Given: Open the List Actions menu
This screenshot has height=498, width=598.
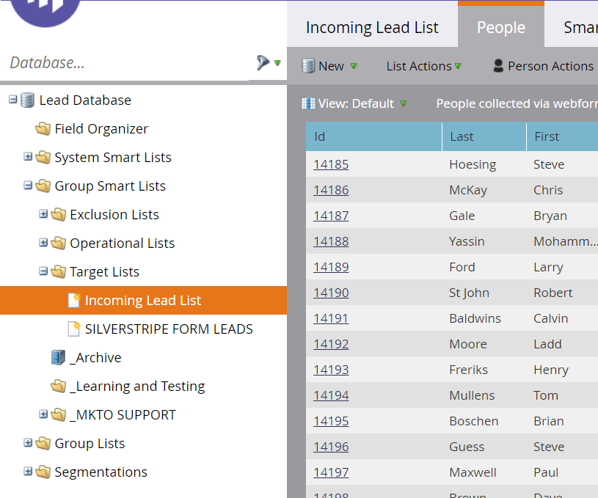Looking at the screenshot, I should coord(423,66).
